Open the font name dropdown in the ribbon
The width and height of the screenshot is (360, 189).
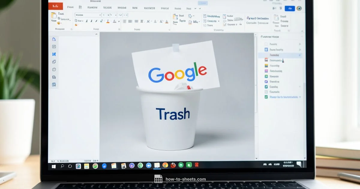click(x=100, y=15)
